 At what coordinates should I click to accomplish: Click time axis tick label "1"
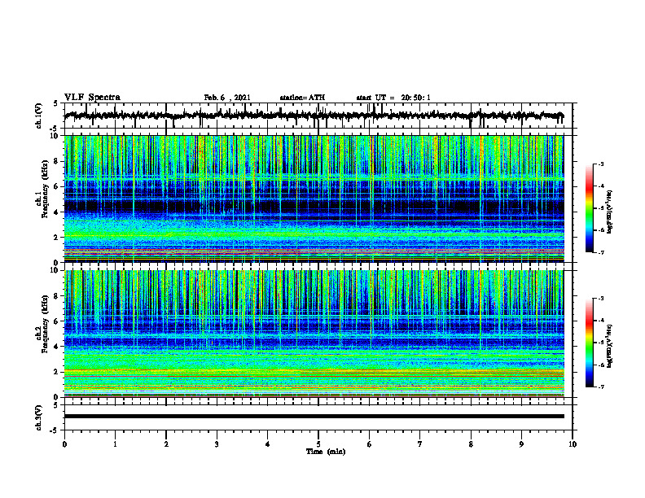(x=115, y=444)
